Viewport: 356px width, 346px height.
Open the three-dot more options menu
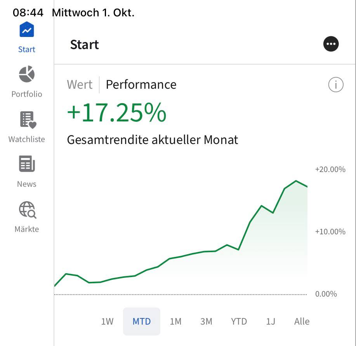point(331,44)
